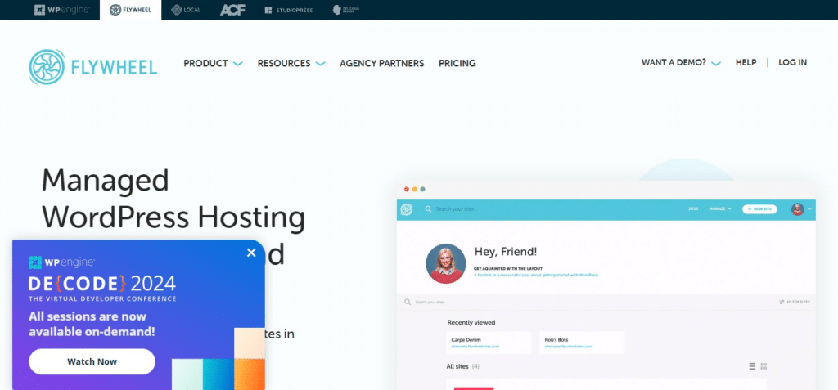Click the getting started with WordPress link
This screenshot has width=838, height=390.
[536, 276]
